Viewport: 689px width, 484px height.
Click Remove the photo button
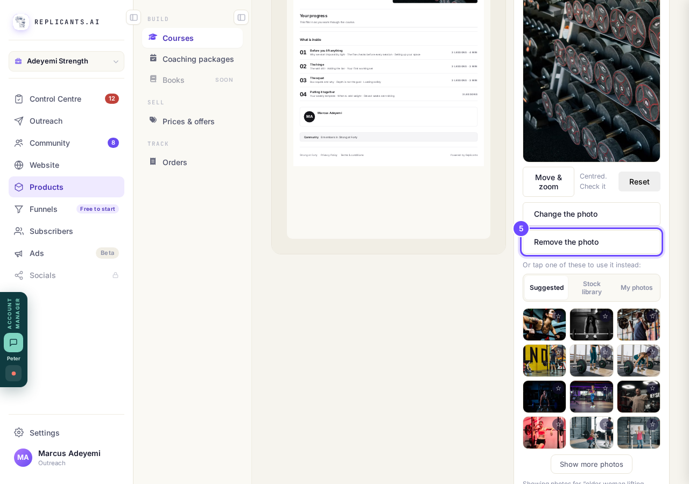pos(592,242)
